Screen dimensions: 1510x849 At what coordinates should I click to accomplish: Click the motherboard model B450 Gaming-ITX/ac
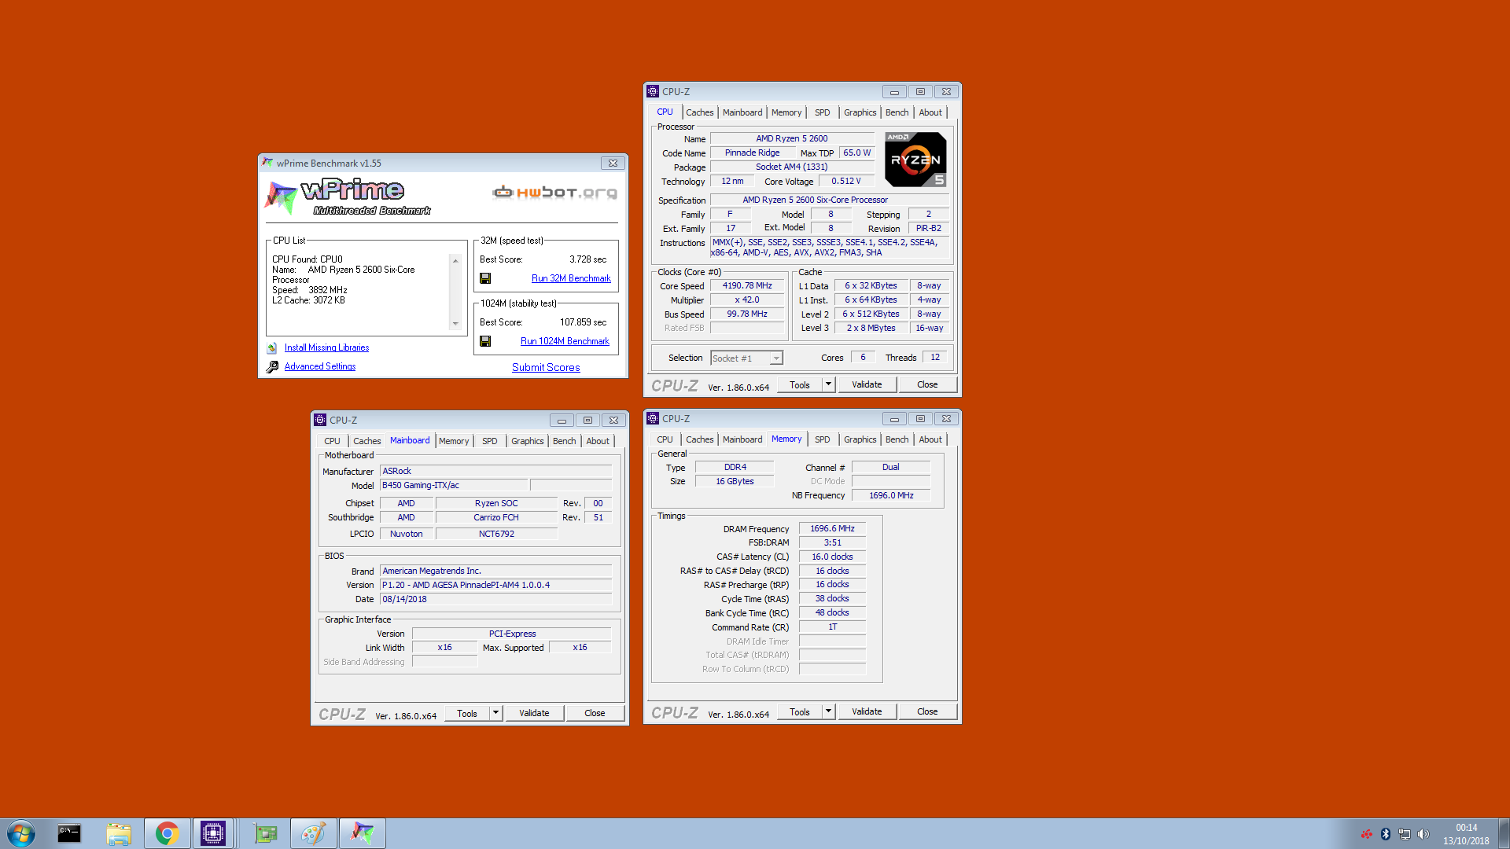click(x=454, y=486)
